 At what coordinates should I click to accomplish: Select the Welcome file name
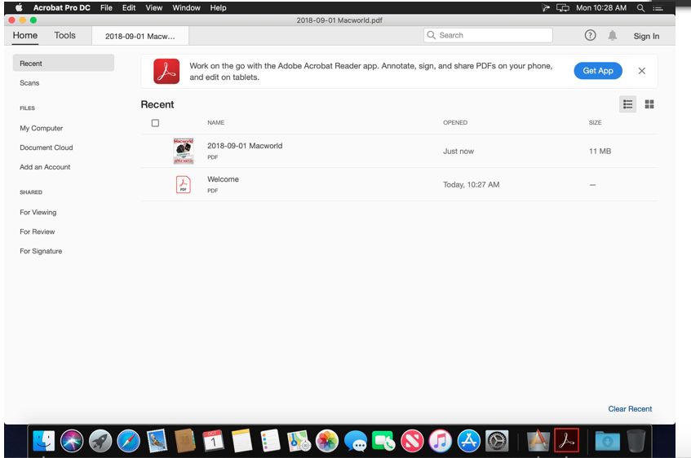[223, 179]
